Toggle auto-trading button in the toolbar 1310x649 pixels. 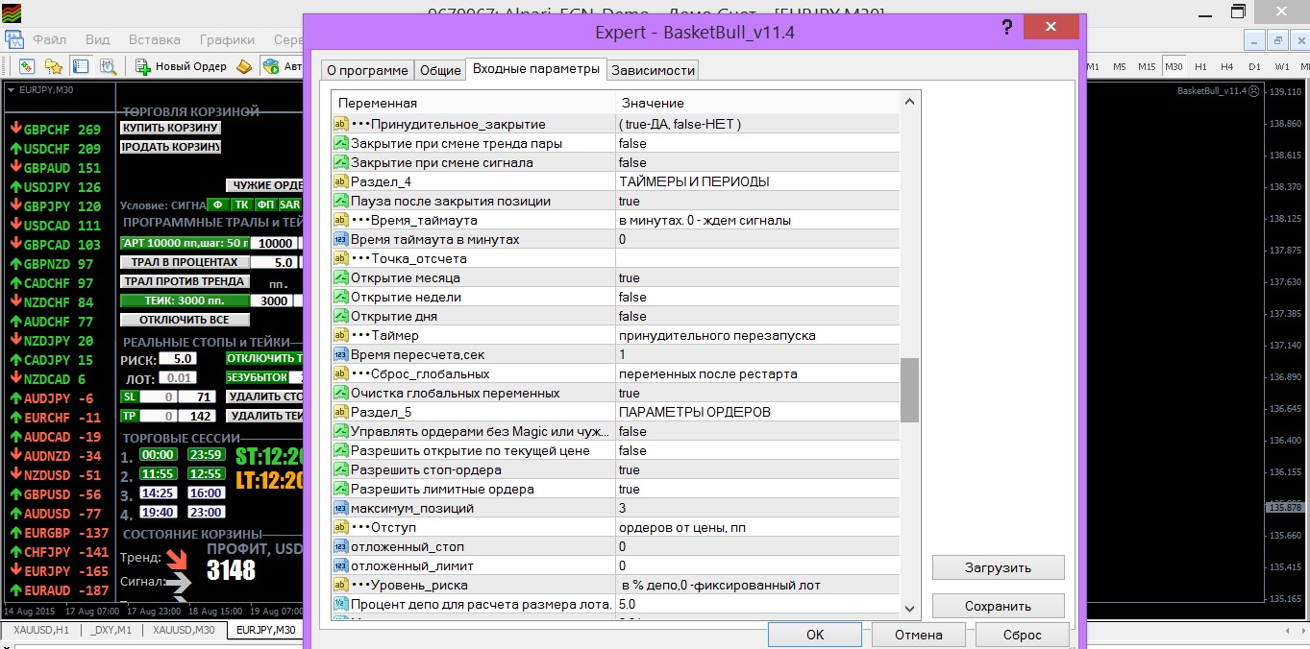click(x=283, y=66)
